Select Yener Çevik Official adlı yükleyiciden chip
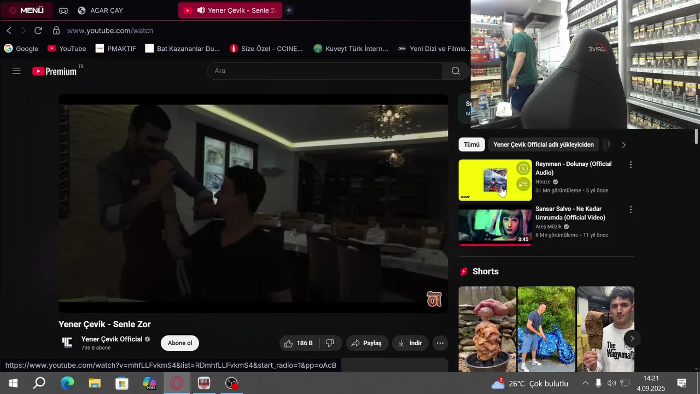Viewport: 700px width, 394px height. point(544,144)
